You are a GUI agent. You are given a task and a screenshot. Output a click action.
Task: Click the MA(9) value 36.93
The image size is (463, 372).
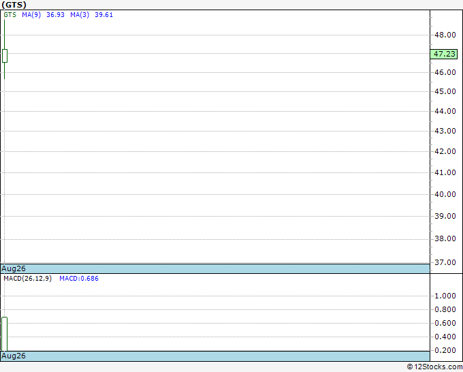coord(56,15)
